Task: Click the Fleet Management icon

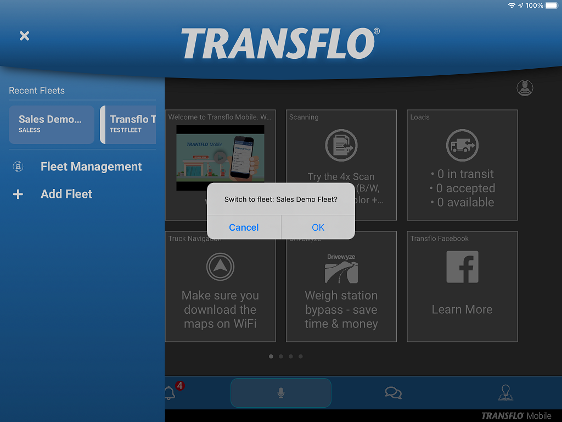Action: click(x=18, y=167)
